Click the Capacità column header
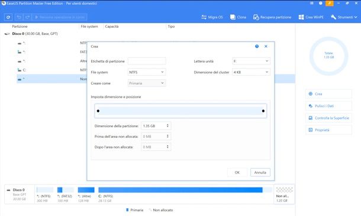 (x=112, y=27)
